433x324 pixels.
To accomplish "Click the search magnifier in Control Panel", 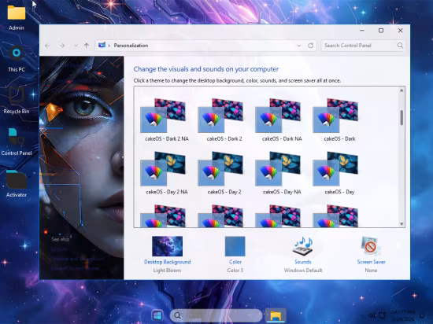I will (x=400, y=46).
